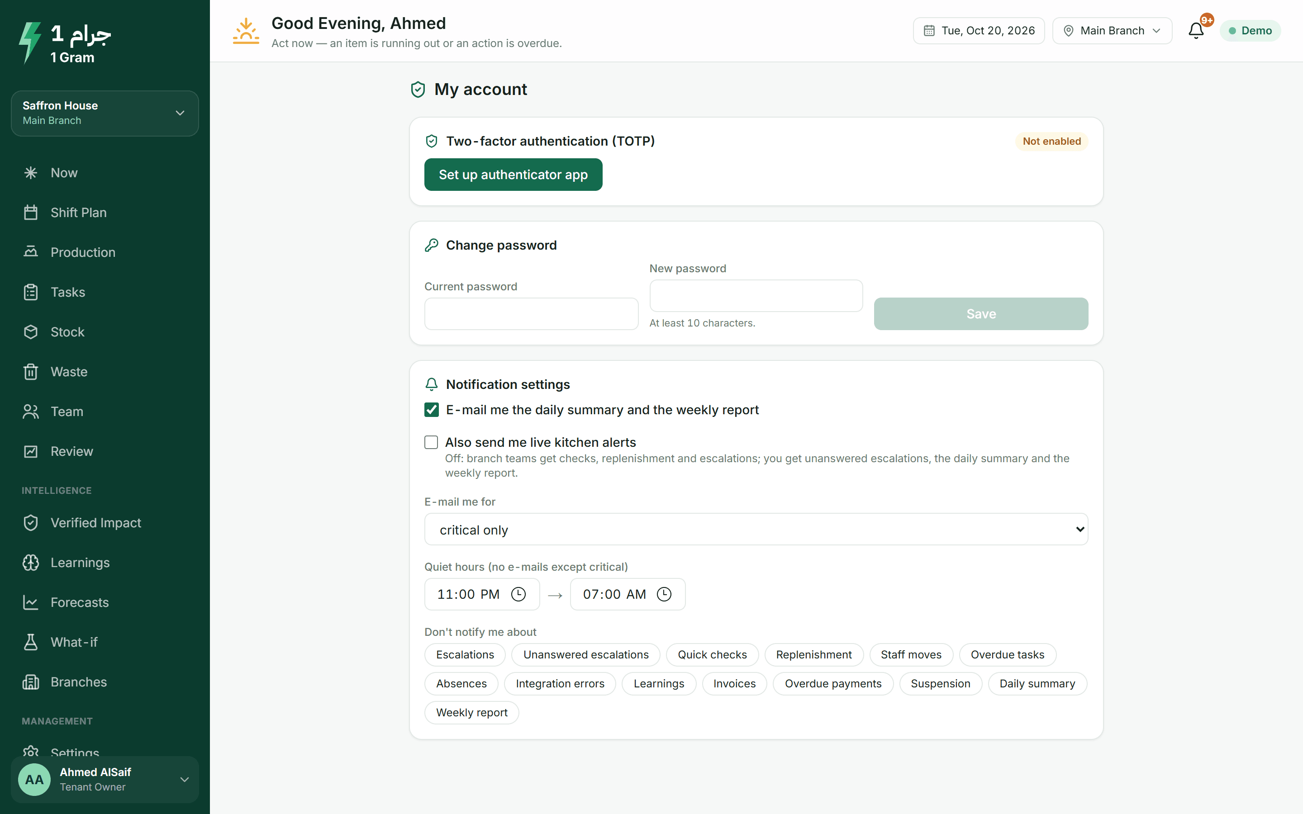Open the notifications bell

(1196, 31)
